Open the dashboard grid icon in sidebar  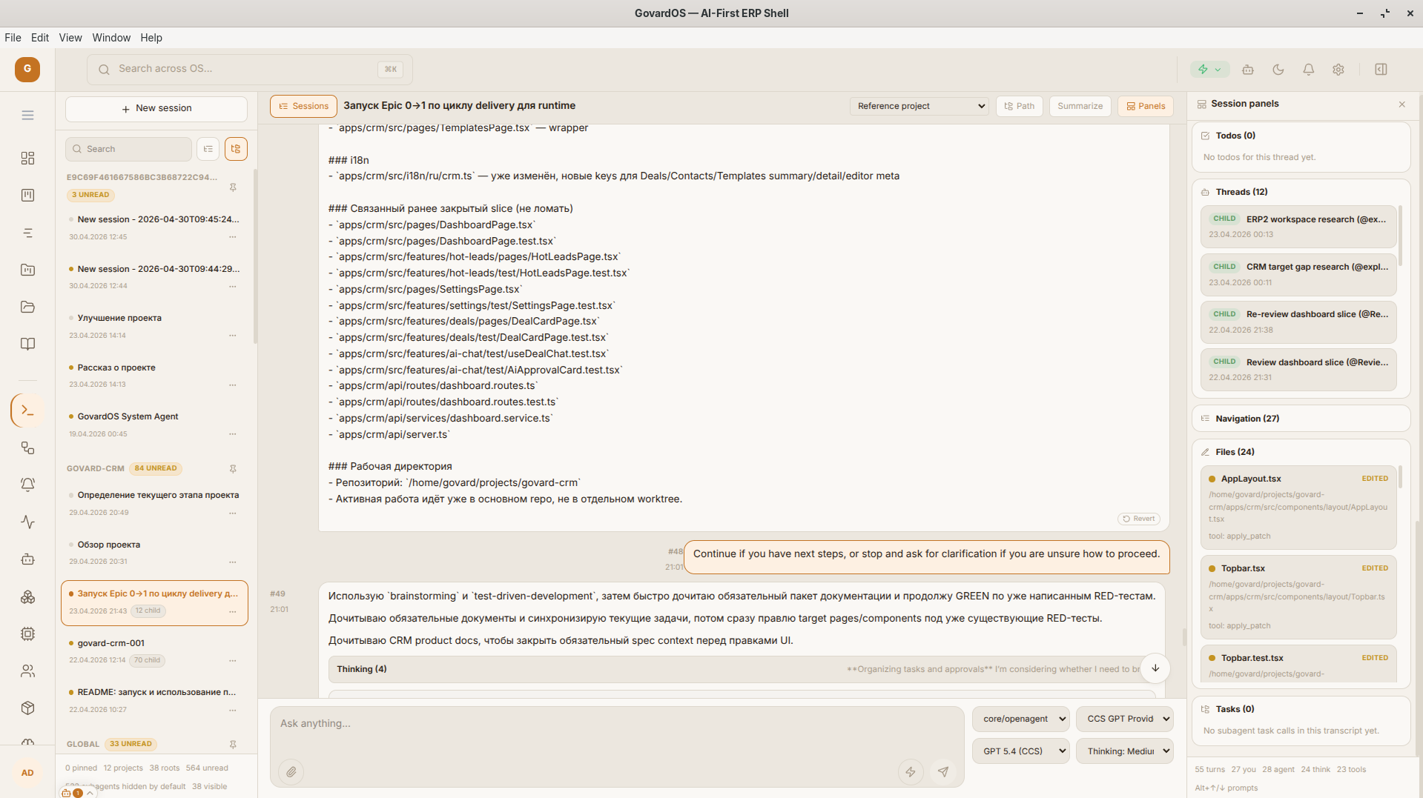[x=27, y=158]
